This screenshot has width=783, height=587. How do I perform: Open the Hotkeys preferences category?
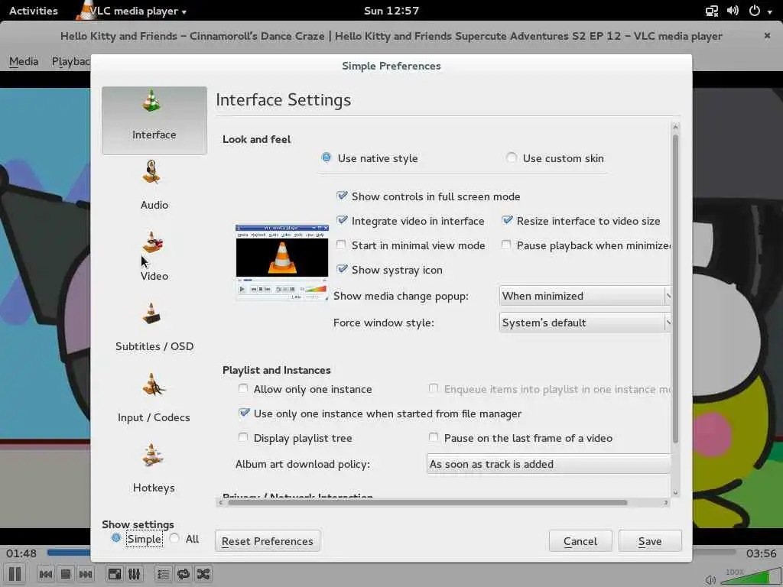click(154, 469)
